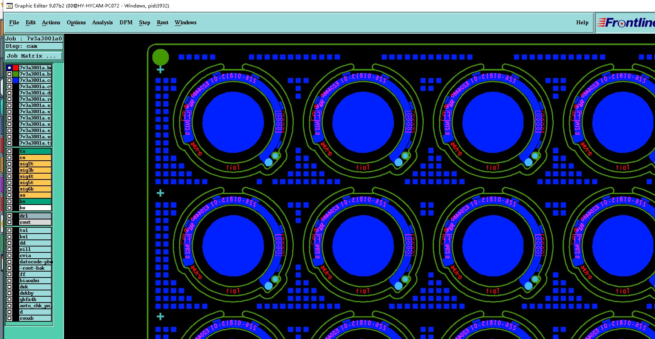
Task: Open the Windows menu
Action: point(186,22)
